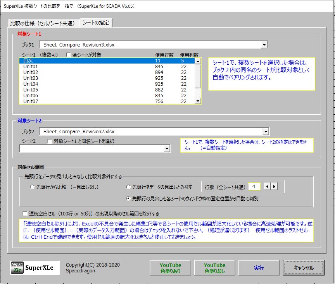Click sheet list scrollbar down arrow
The height and width of the screenshot is (284, 335).
(198, 101)
